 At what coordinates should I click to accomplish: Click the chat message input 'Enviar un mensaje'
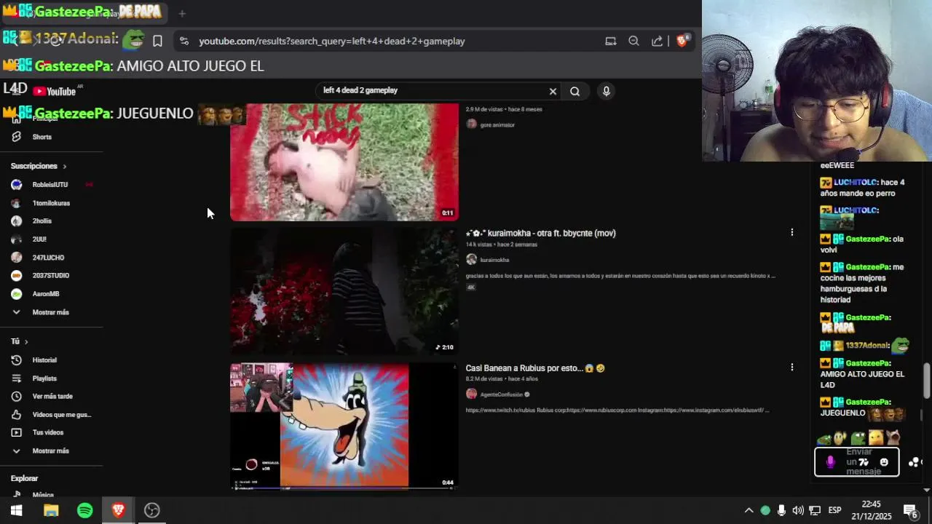(x=856, y=462)
